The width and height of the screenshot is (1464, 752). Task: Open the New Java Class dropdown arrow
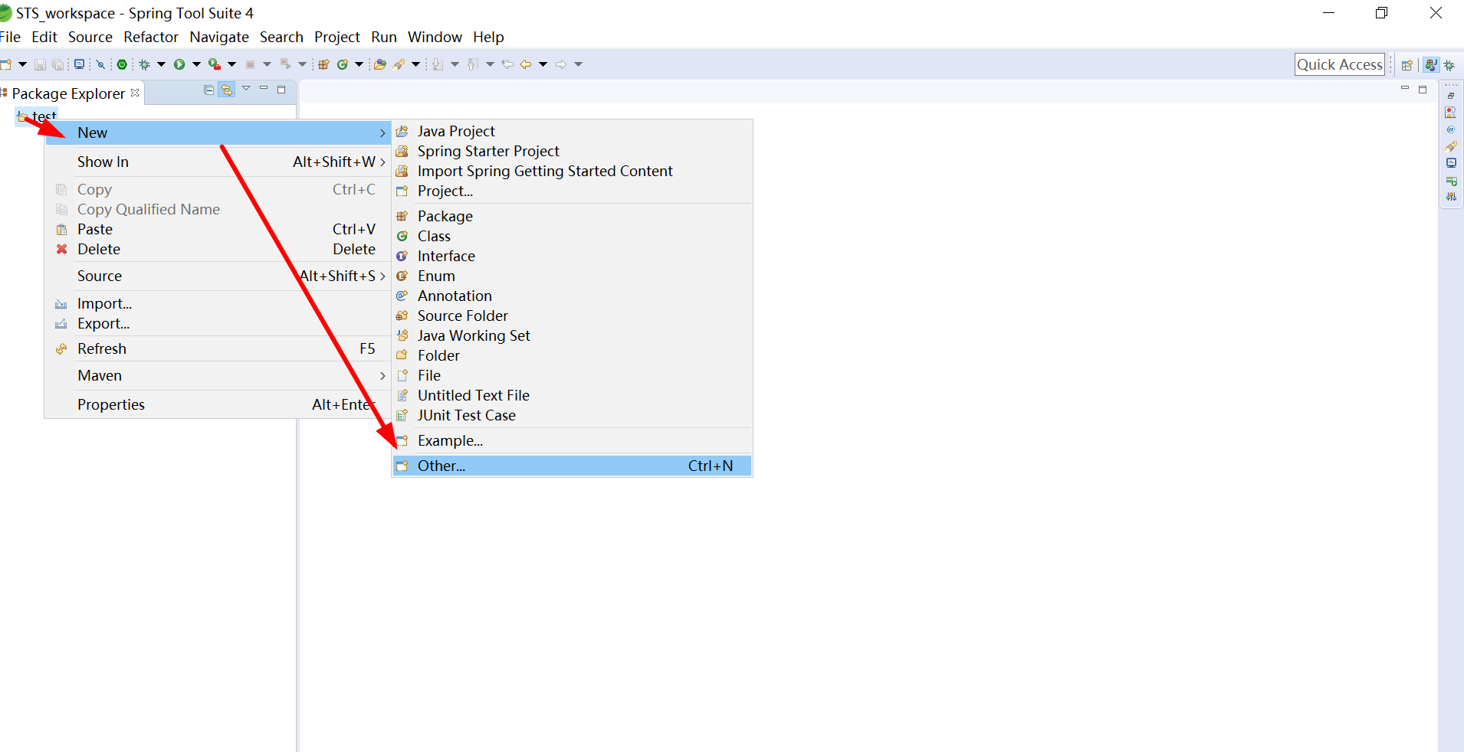click(359, 64)
